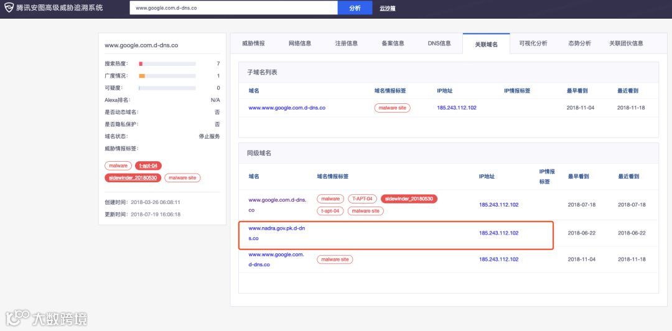Screen dimensions: 672x331
Task: Switch to the 网络信息 tab
Action: coord(300,44)
